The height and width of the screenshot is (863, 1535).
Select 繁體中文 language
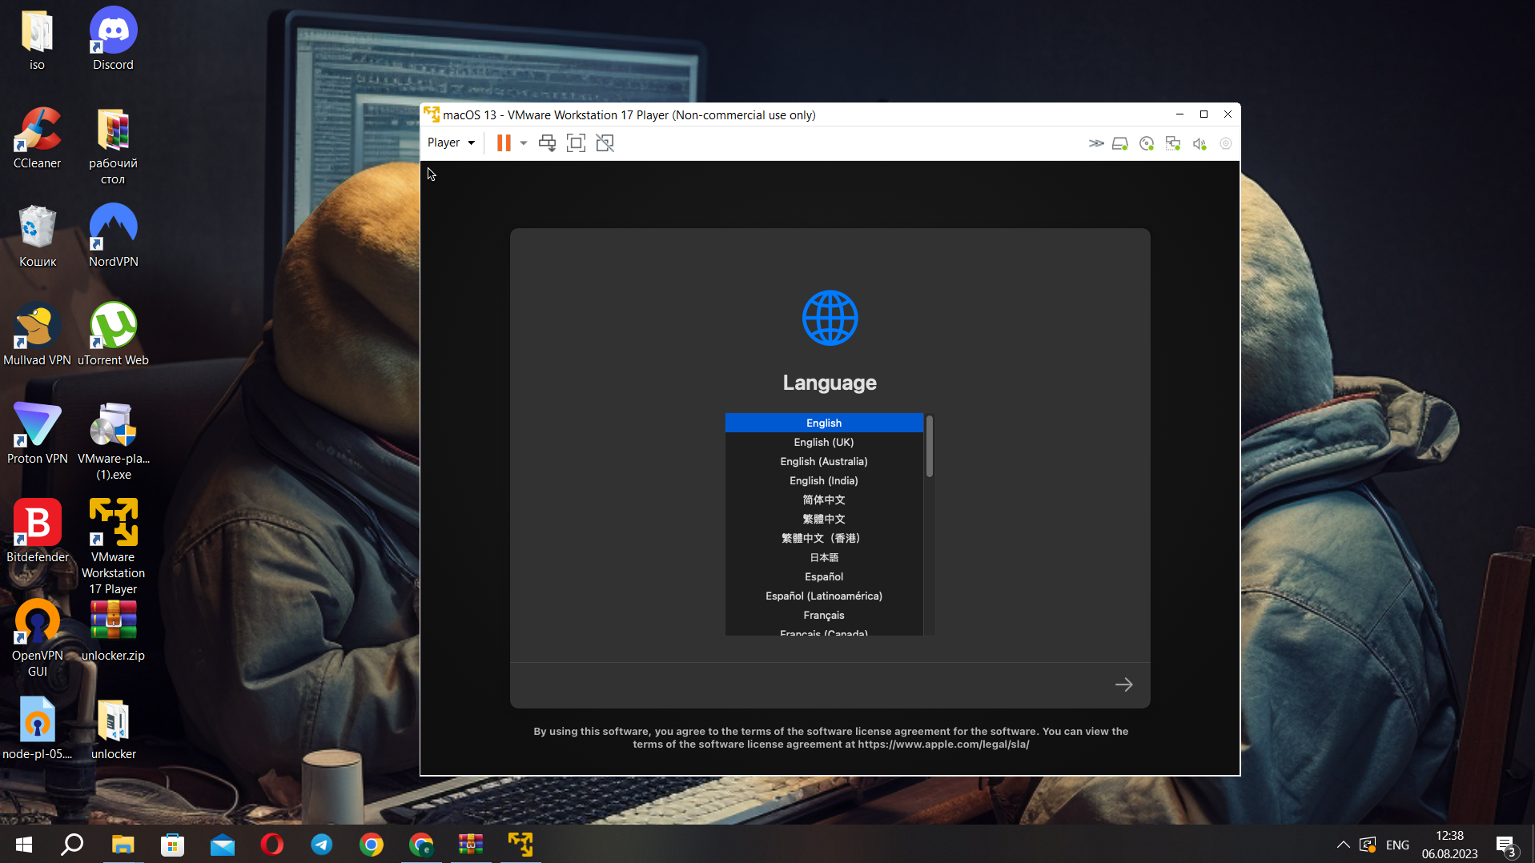[824, 519]
